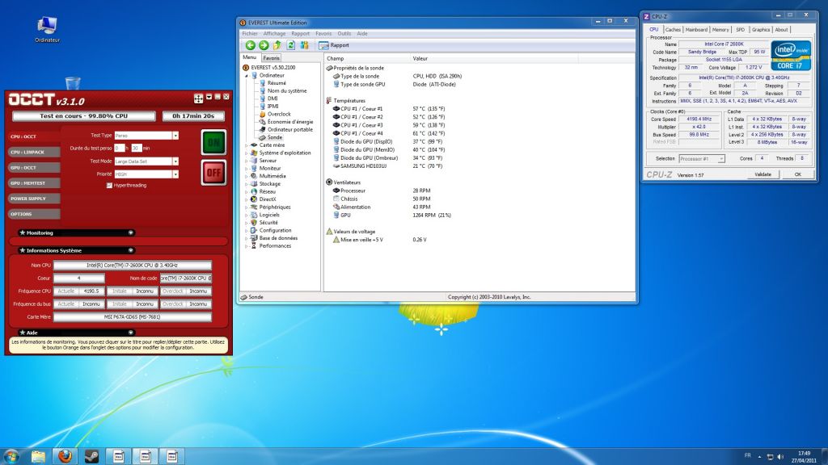Screen dimensions: 828x465
Task: Click the Valeur column header
Action: coord(494,58)
